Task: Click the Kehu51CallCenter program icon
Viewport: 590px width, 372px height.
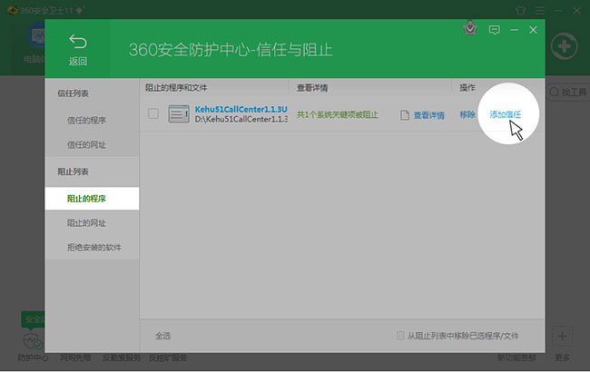Action: click(x=179, y=114)
